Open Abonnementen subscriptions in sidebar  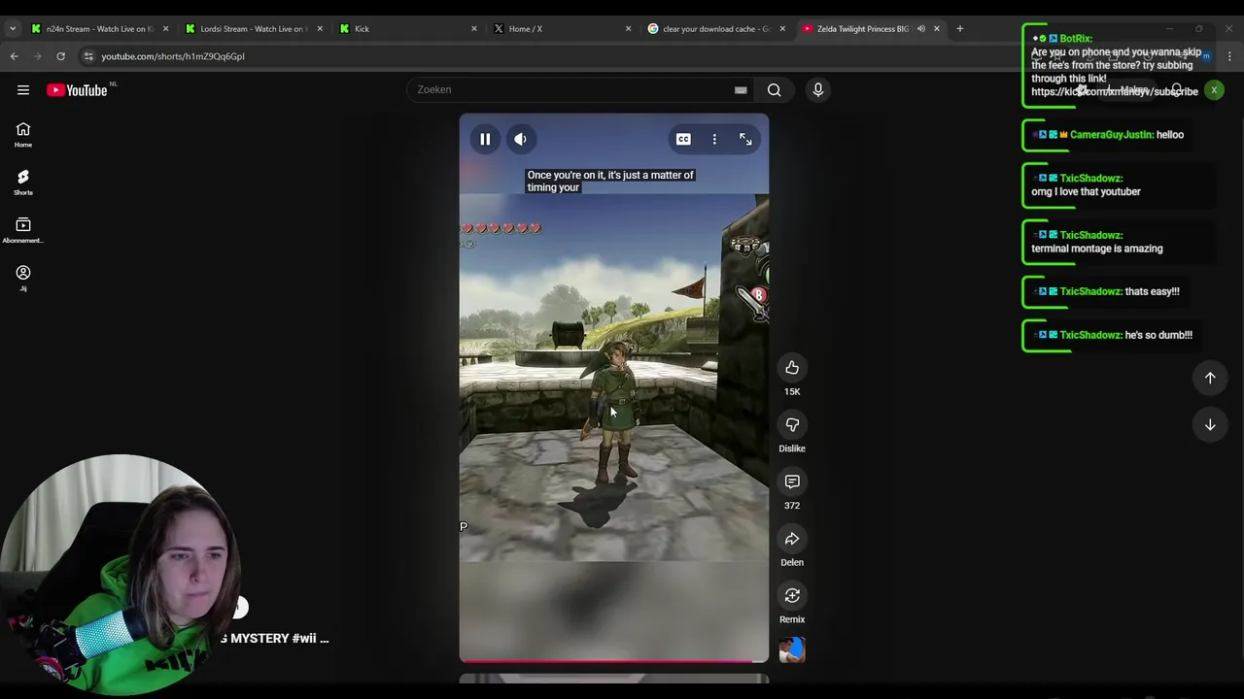pos(23,230)
